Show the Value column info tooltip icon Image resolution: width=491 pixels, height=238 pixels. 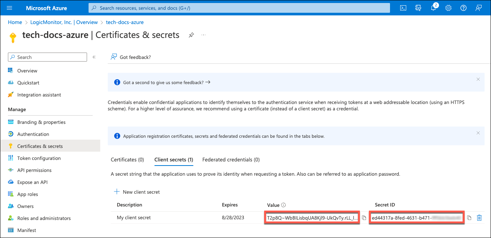[x=283, y=205]
